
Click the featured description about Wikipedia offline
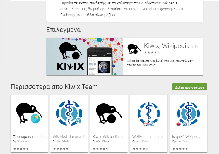pos(160,63)
